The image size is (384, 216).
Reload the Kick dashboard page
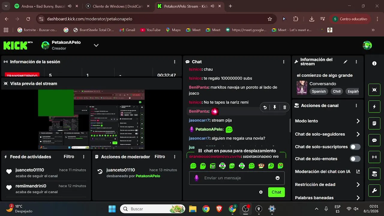28,19
